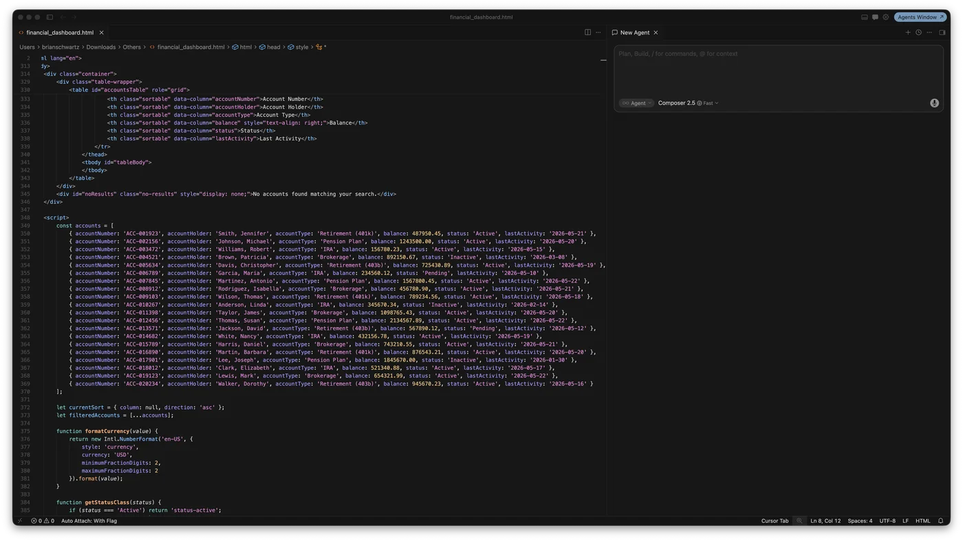
Task: Select the financial_dashboard.html editor tab
Action: click(x=60, y=32)
